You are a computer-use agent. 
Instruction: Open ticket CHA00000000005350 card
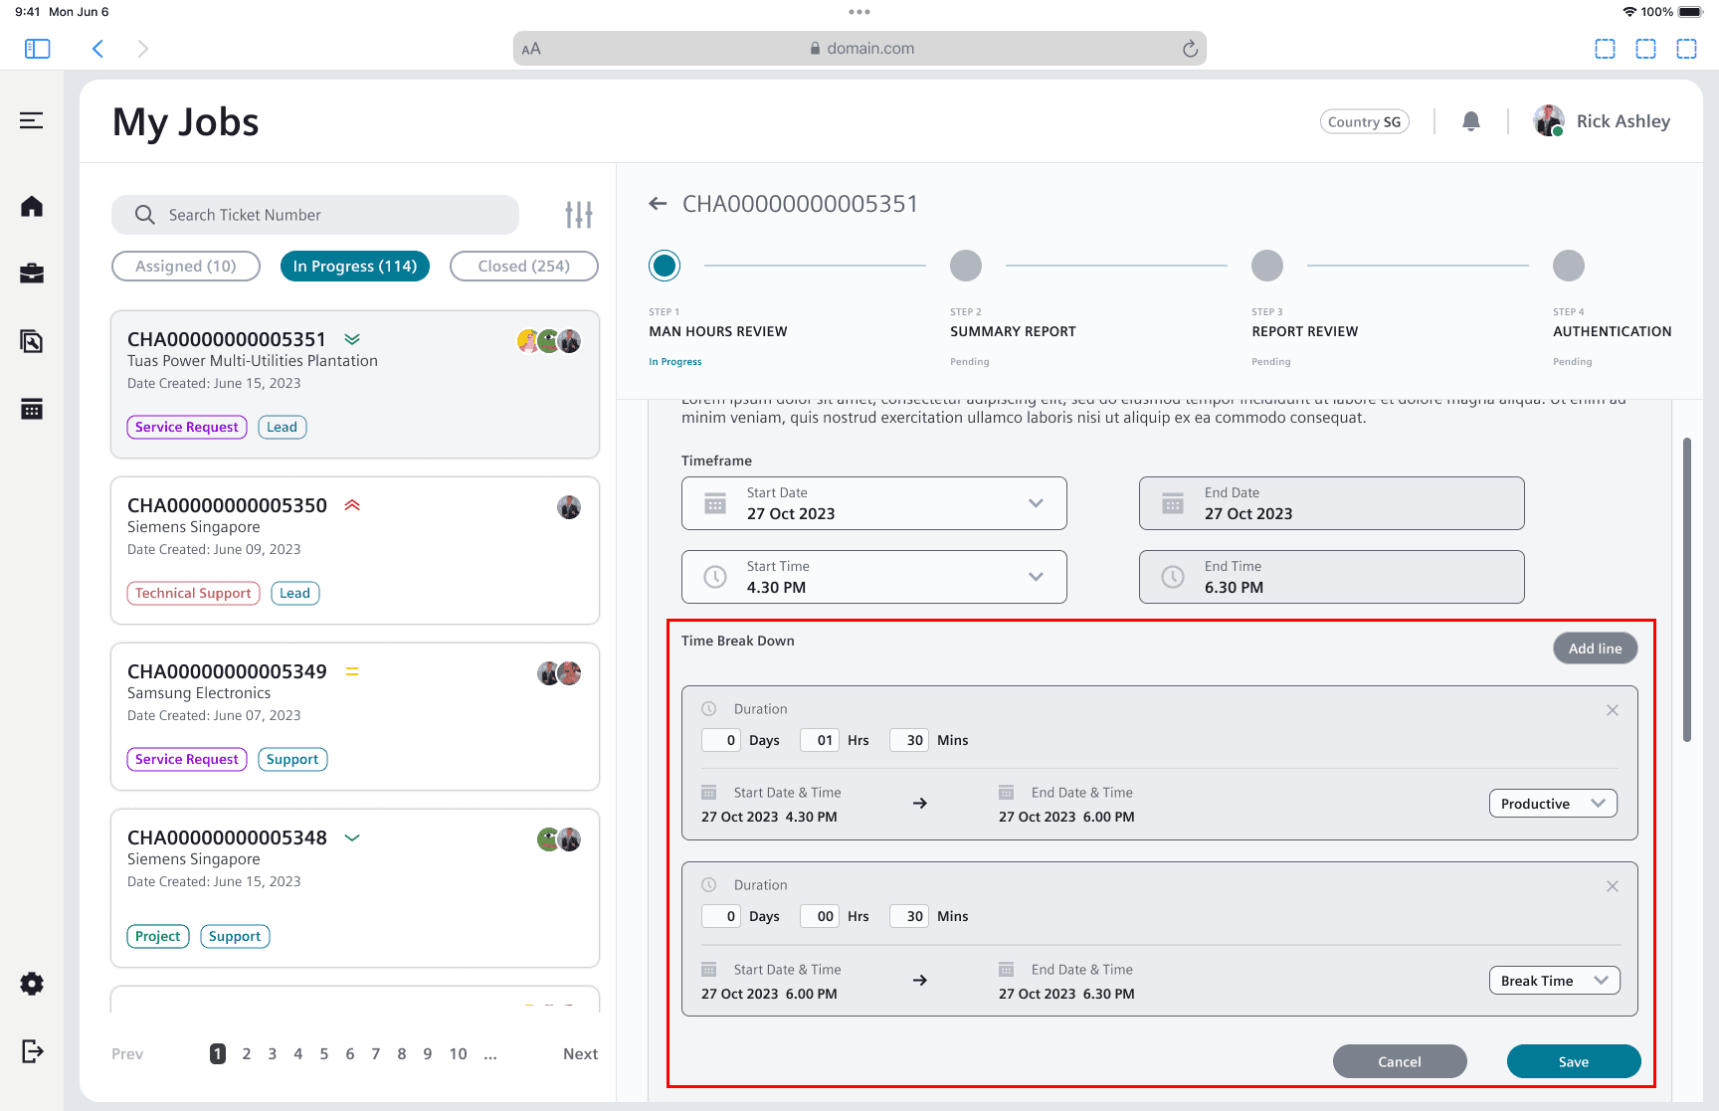(355, 551)
